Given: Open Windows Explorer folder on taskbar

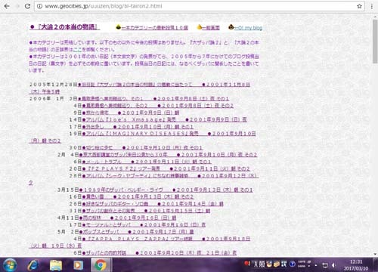Looking at the screenshot, I should [56, 265].
